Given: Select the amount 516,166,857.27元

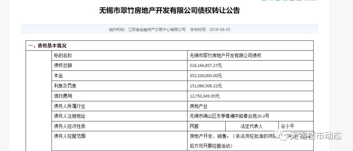Looking at the screenshot, I should (x=206, y=66).
